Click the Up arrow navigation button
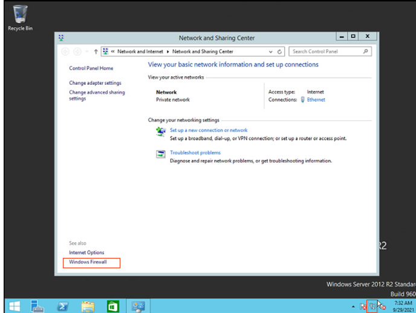 (x=96, y=52)
